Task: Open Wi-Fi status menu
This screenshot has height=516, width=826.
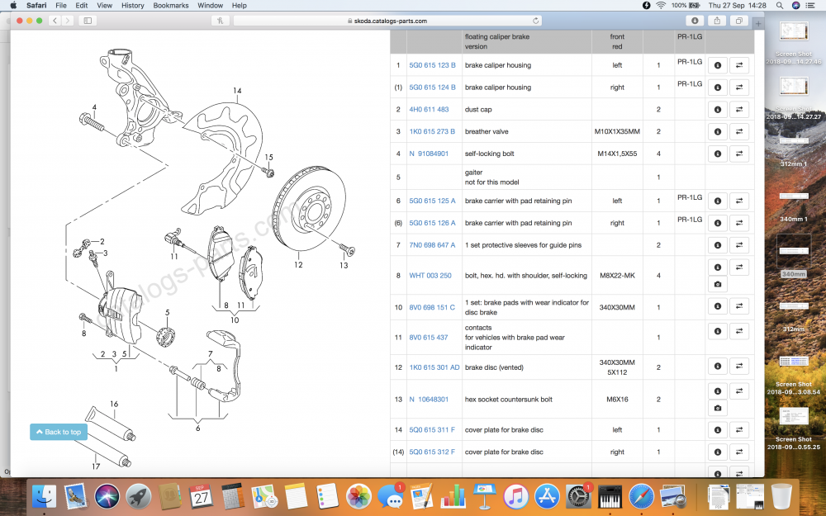Action: 661,5
